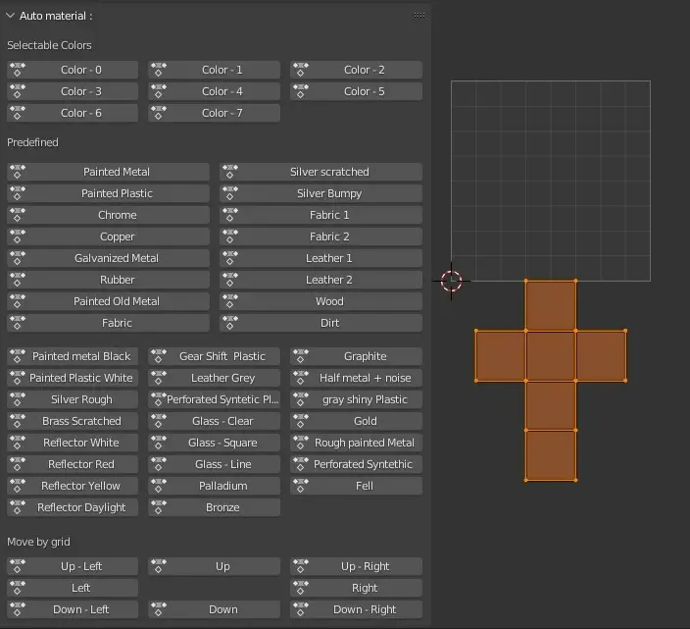The image size is (690, 629).
Task: Collapse the Auto material panel
Action: tap(11, 16)
